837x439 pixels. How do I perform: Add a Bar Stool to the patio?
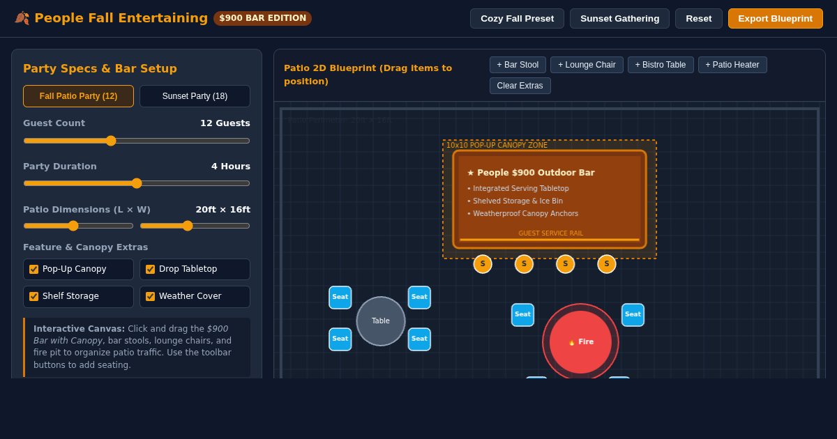pos(518,65)
